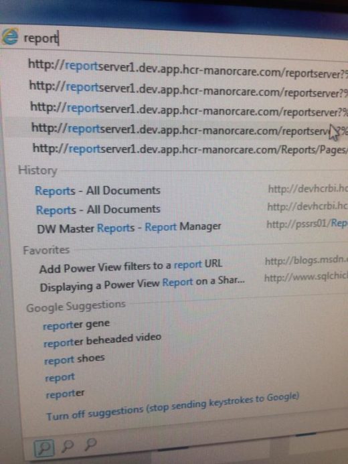The width and height of the screenshot is (348, 464).
Task: Click the selected (boxed) search provider icon
Action: point(43,449)
